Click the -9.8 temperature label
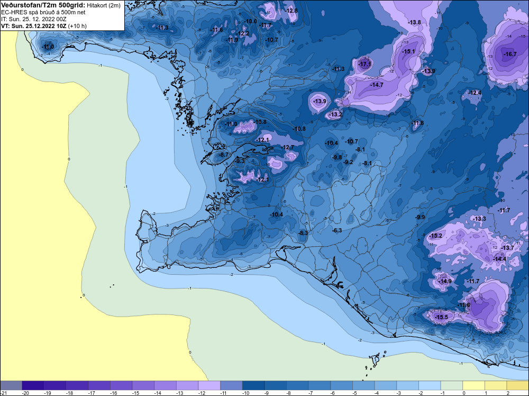Viewport: 529px width, 396px height. tap(336, 157)
